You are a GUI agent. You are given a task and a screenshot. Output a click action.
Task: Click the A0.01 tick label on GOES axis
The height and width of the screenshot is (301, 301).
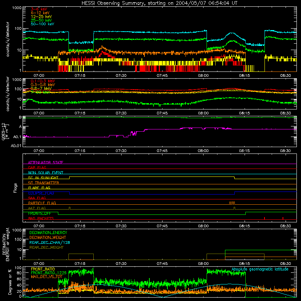[16, 146]
